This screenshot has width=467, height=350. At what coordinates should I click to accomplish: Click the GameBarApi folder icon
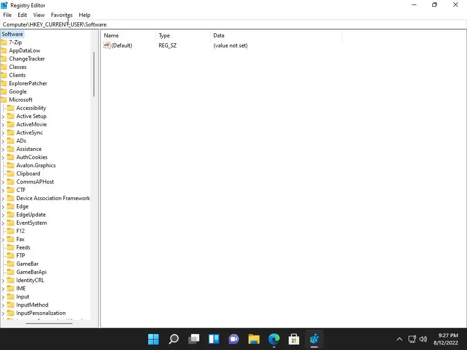[10, 272]
